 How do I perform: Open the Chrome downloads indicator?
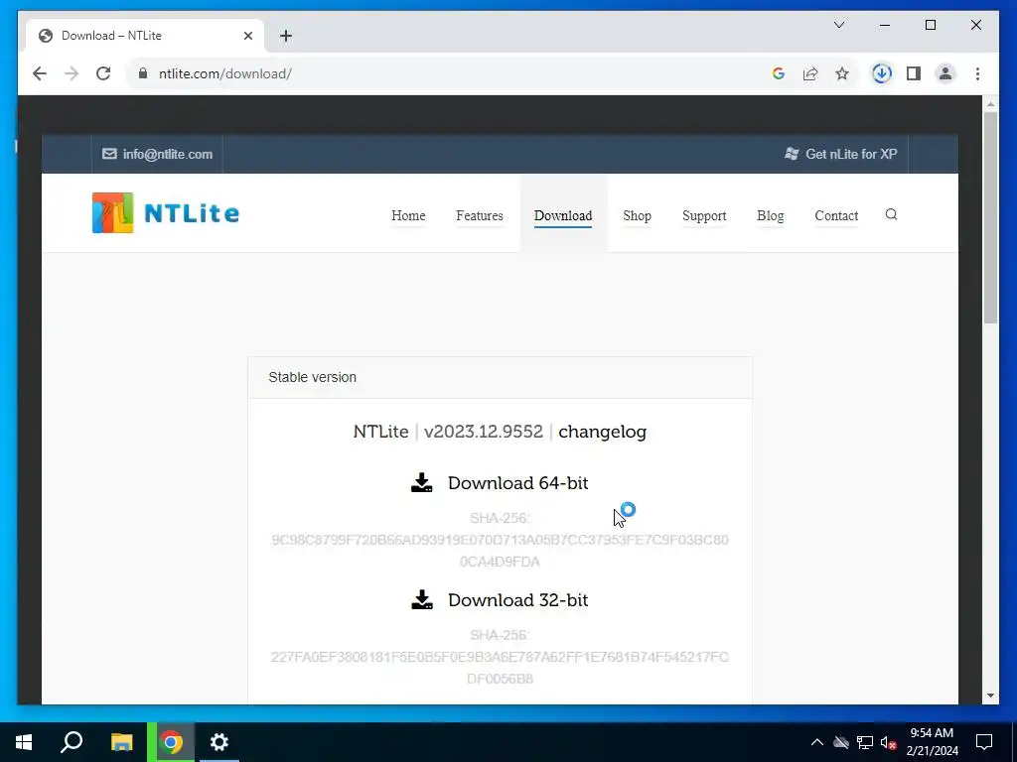pyautogui.click(x=882, y=73)
